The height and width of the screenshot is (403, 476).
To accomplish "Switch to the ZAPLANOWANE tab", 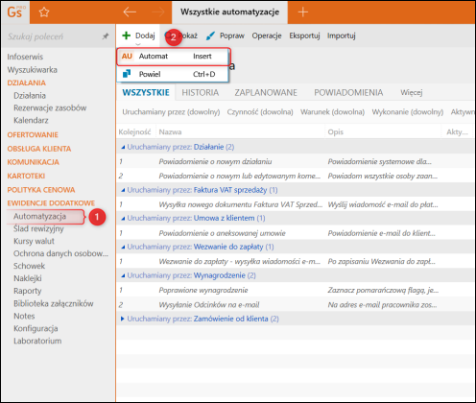I will click(266, 93).
